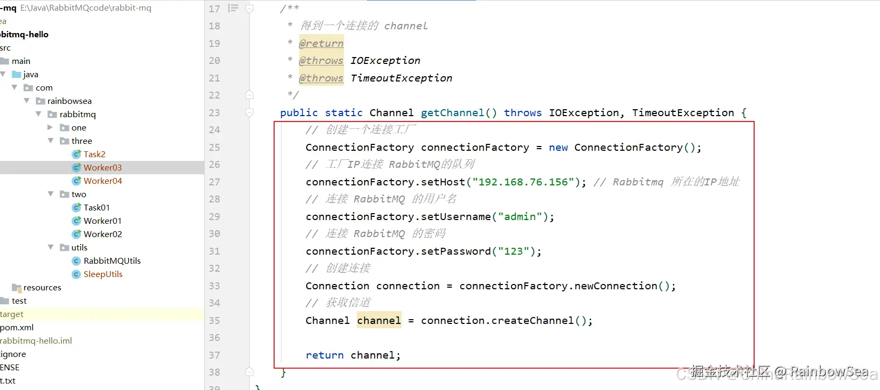Click the Worker01 class icon

[76, 221]
